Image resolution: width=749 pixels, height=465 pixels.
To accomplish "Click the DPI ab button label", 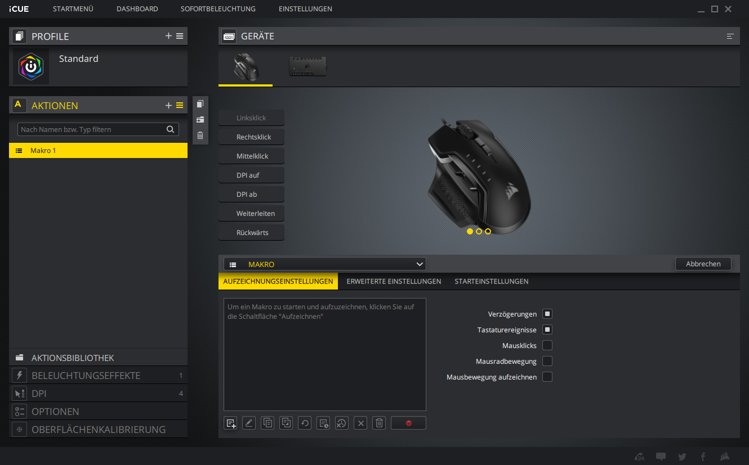I will (252, 195).
